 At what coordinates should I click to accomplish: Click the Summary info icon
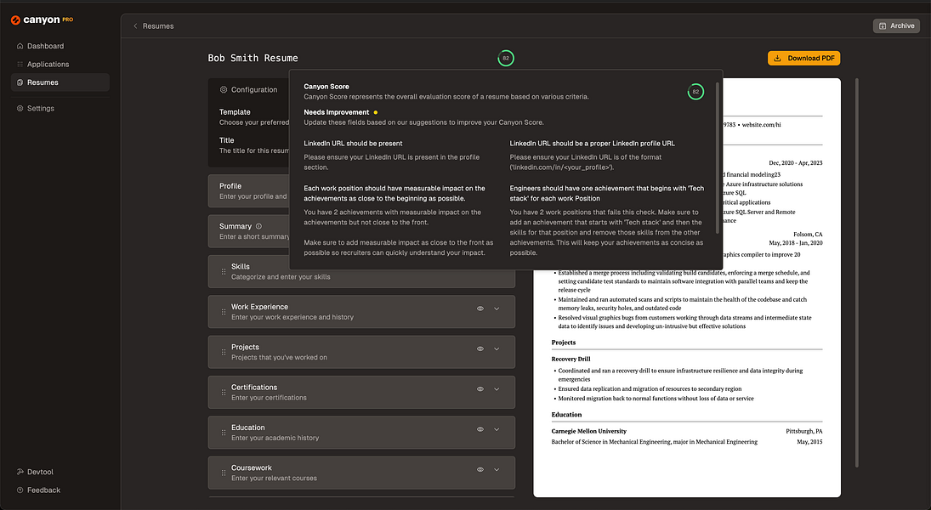pyautogui.click(x=258, y=226)
